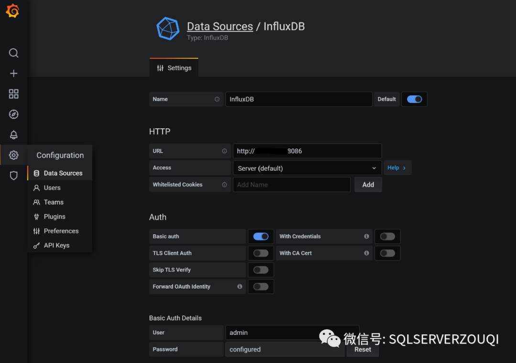Viewport: 516px width, 363px height.
Task: Click the Add button for whitelisted cookies
Action: [368, 185]
